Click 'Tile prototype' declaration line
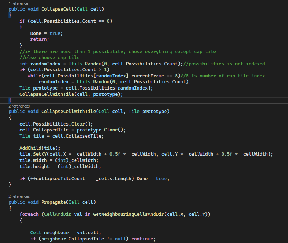 tap(86, 88)
